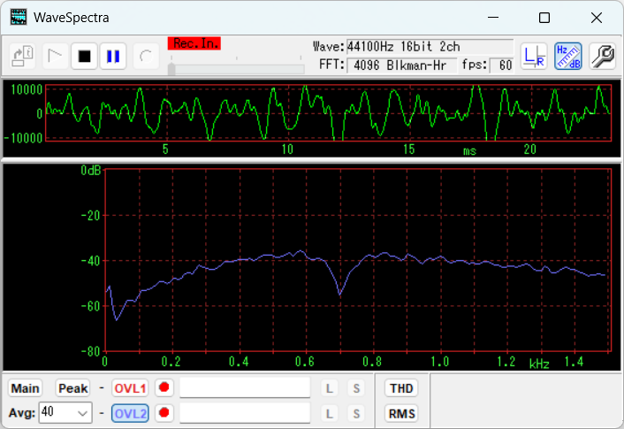The width and height of the screenshot is (624, 429).
Task: Click the L load button for OVL2
Action: 329,414
